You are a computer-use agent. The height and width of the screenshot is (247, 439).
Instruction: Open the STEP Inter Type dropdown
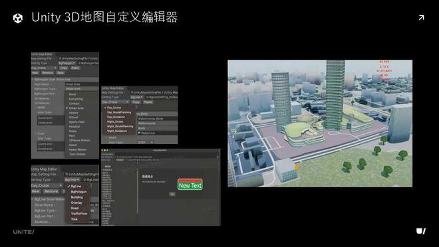[x=146, y=142]
